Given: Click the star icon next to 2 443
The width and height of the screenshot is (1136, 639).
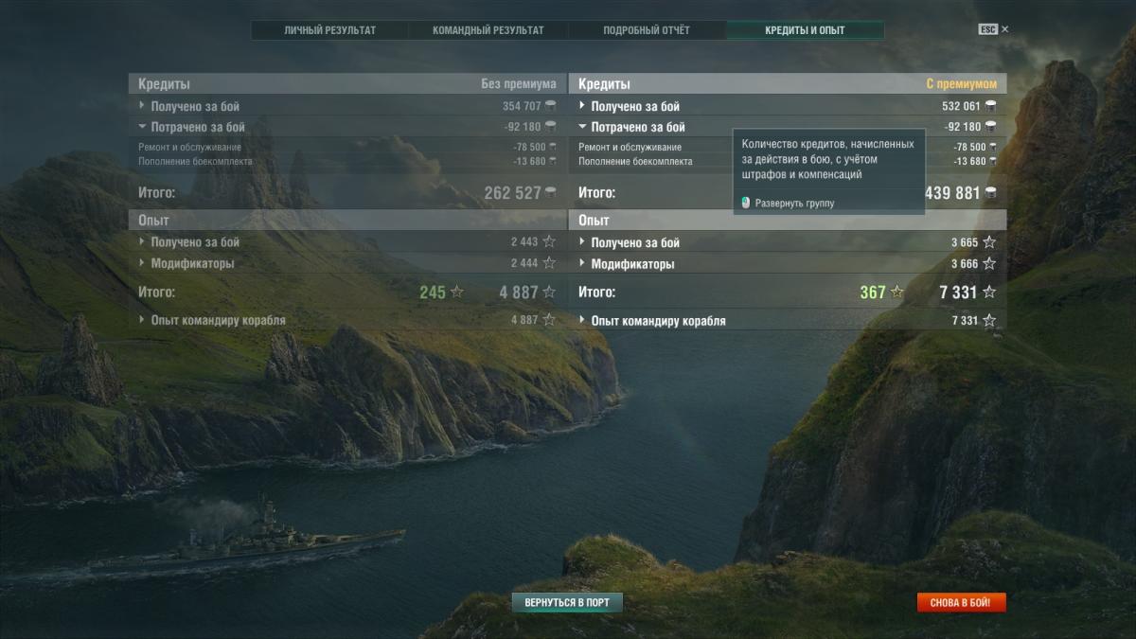Looking at the screenshot, I should pos(549,242).
